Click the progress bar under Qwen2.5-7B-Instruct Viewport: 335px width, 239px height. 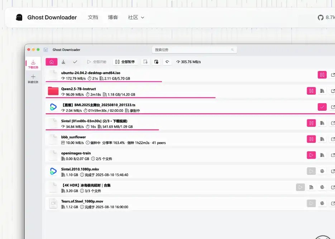click(x=130, y=97)
